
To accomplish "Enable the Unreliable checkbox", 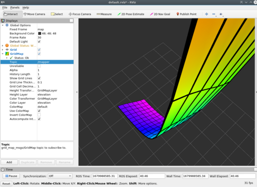I will (39, 66).
